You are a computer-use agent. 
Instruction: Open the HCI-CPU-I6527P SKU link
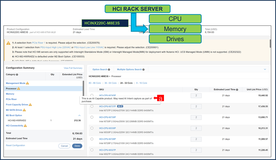tap(107, 150)
